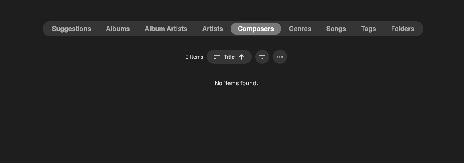464x163 pixels.
Task: Go to the Album Artists tab
Action: [166, 29]
